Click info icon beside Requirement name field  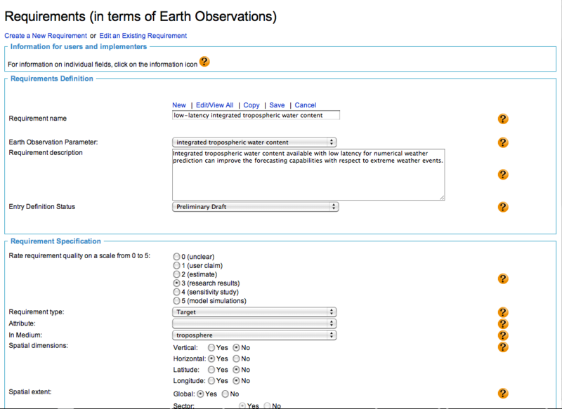[x=502, y=119]
